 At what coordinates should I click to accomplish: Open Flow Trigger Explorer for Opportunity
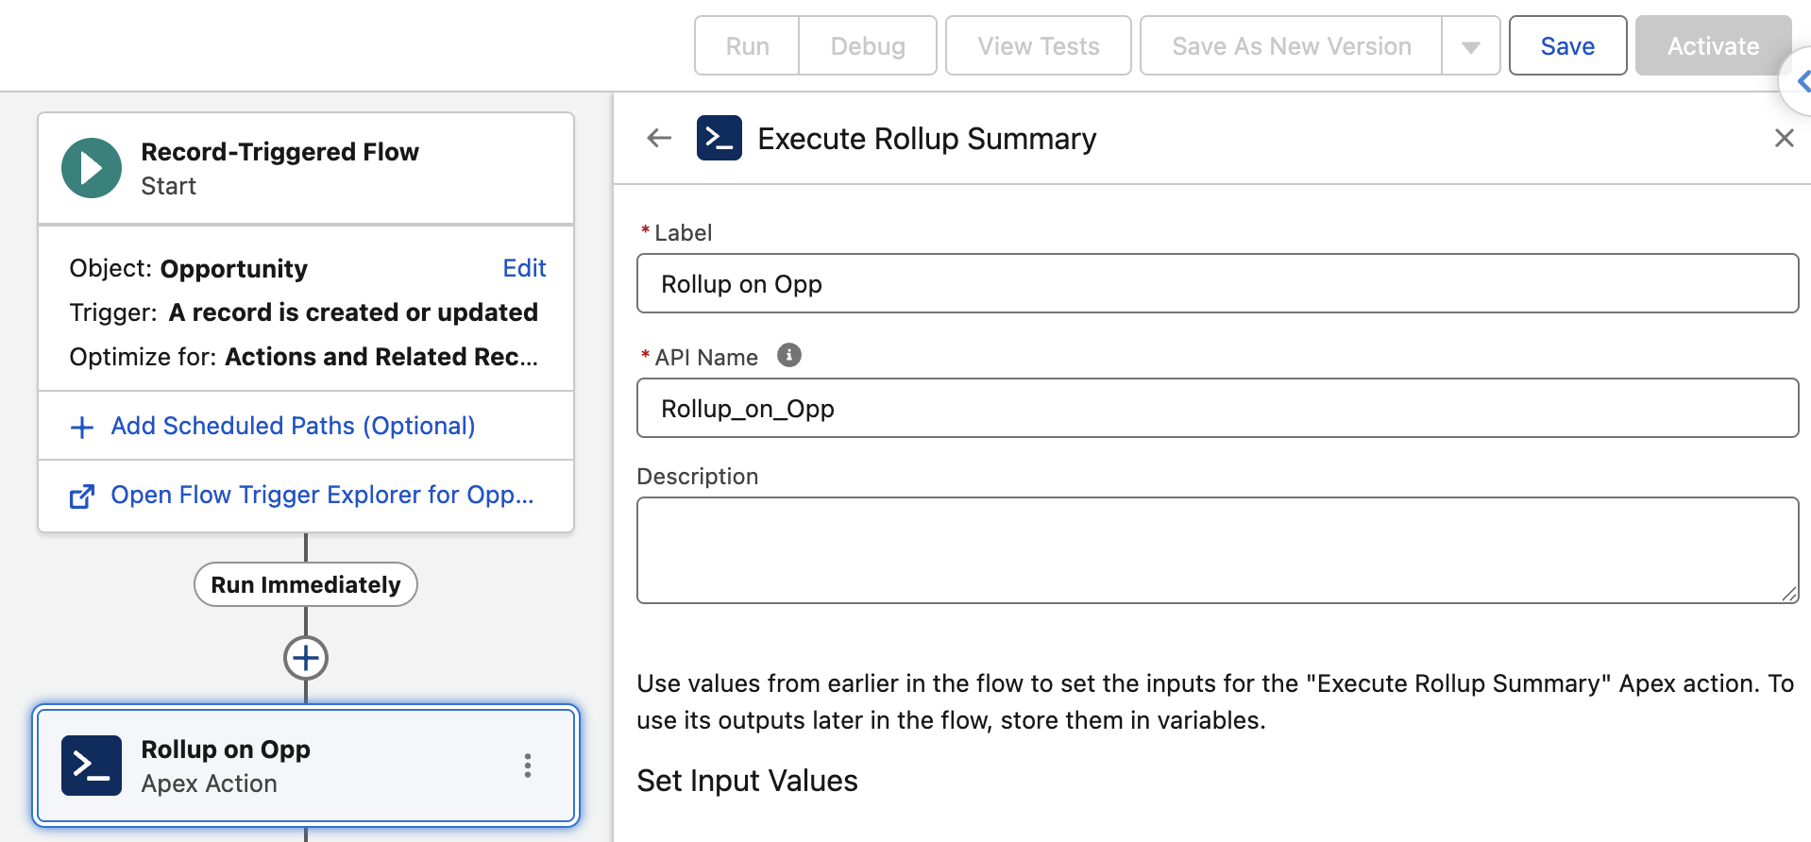322,495
